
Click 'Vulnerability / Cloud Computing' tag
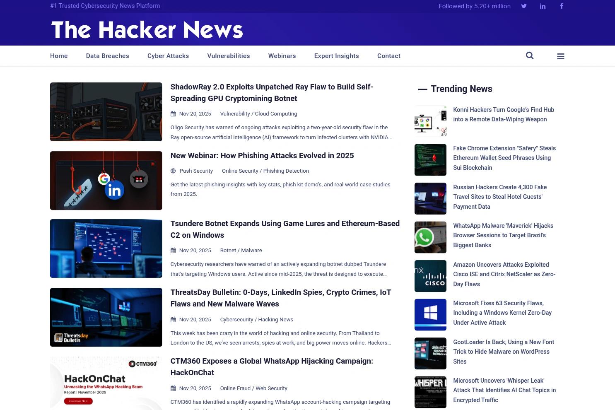point(258,114)
